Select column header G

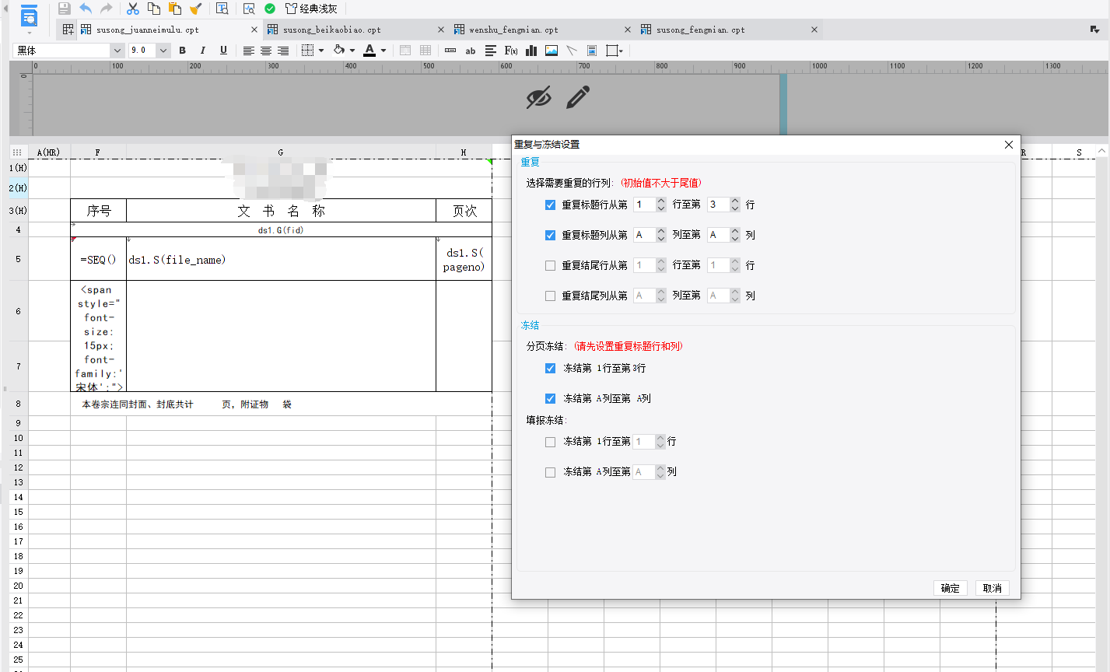tap(281, 152)
